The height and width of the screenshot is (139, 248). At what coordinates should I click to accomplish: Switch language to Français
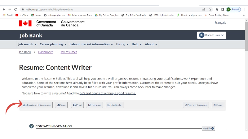220,23
